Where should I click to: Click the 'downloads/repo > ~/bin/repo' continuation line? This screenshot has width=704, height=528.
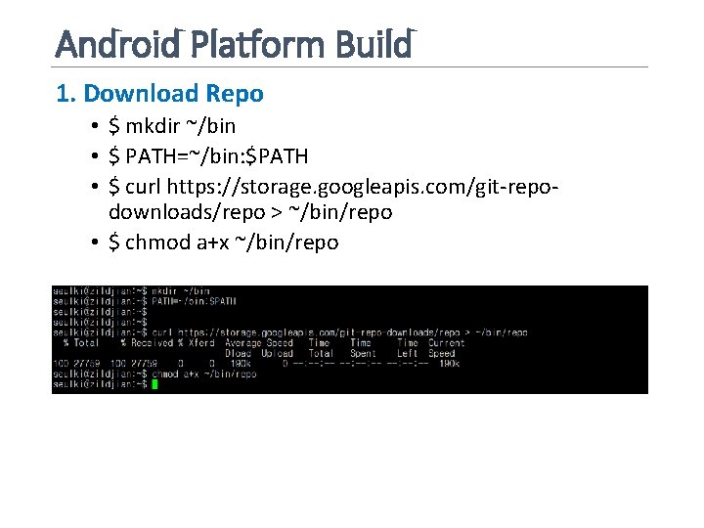point(250,212)
